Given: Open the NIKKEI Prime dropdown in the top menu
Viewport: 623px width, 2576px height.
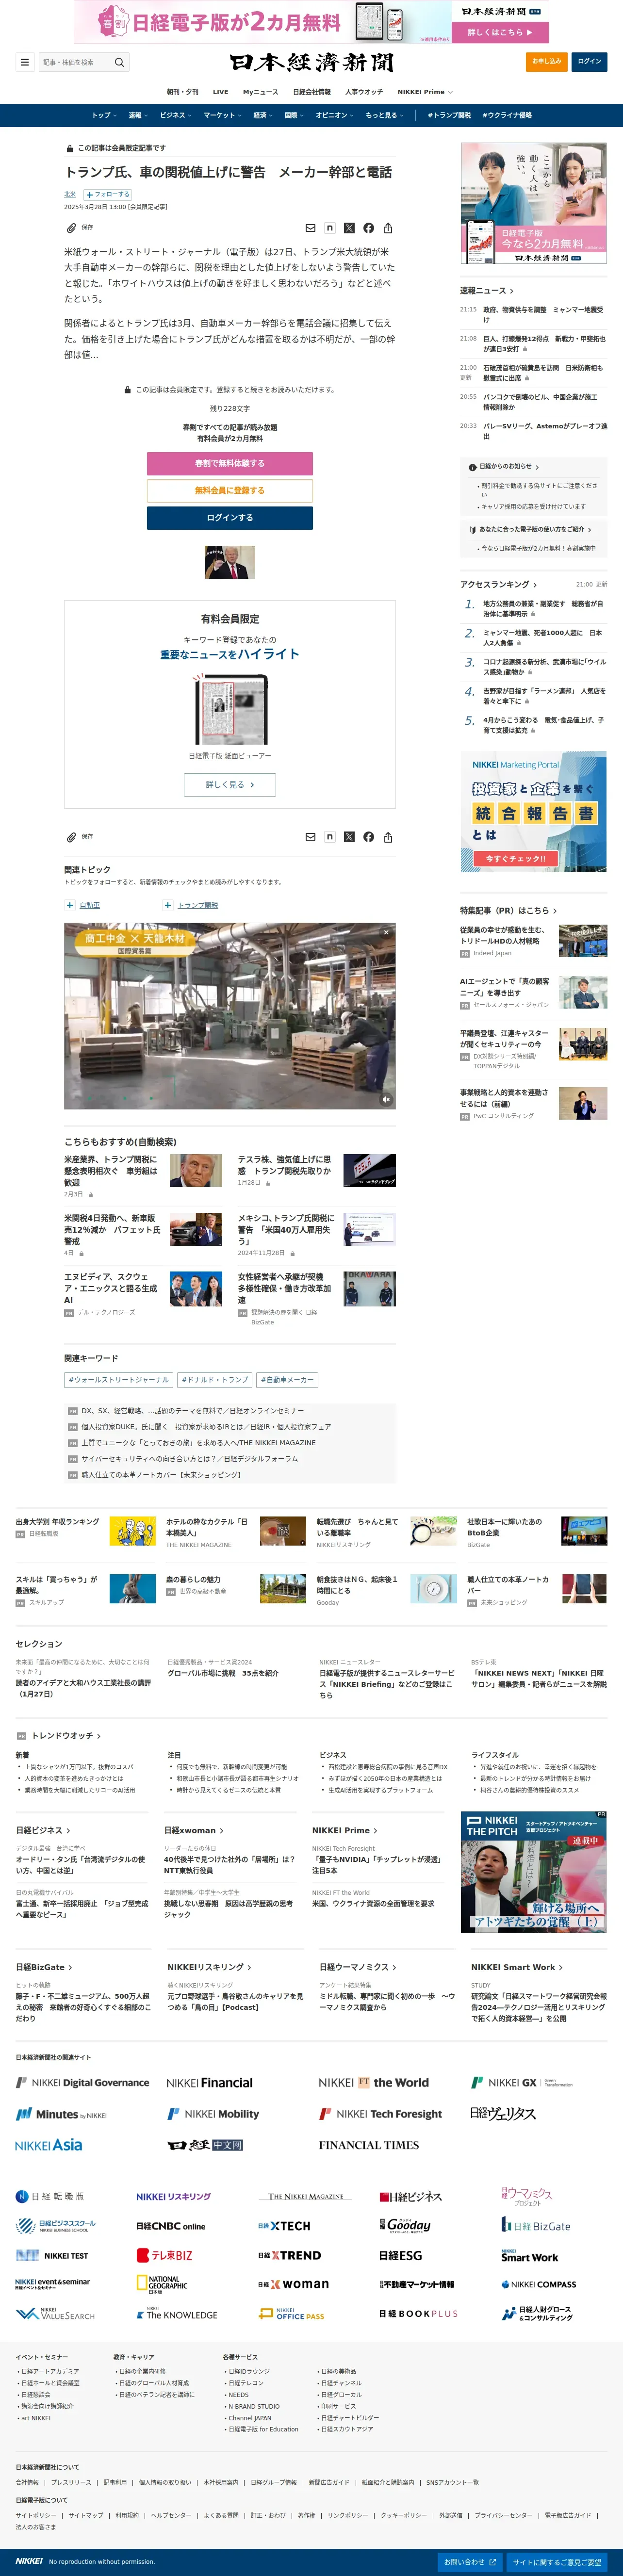Looking at the screenshot, I should click(425, 92).
